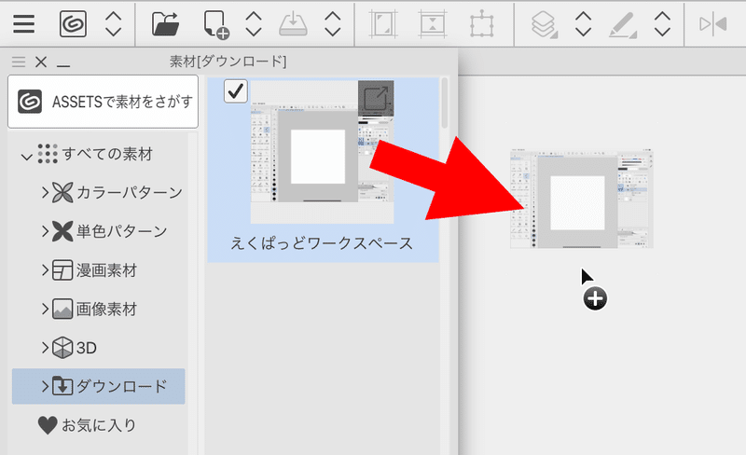Click the Save to tray icon
Screen dimensions: 746x455
(x=293, y=24)
